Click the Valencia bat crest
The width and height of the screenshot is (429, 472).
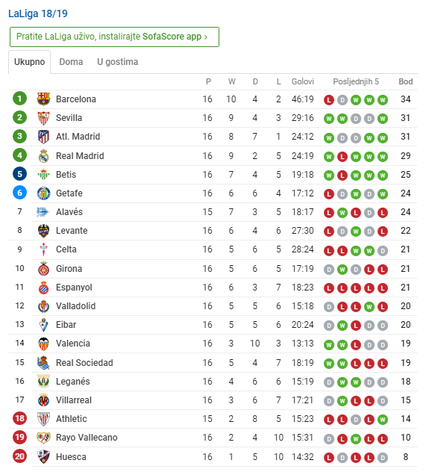pos(43,344)
